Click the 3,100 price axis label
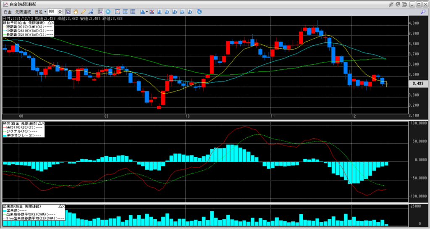The height and width of the screenshot is (229, 430). point(414,116)
